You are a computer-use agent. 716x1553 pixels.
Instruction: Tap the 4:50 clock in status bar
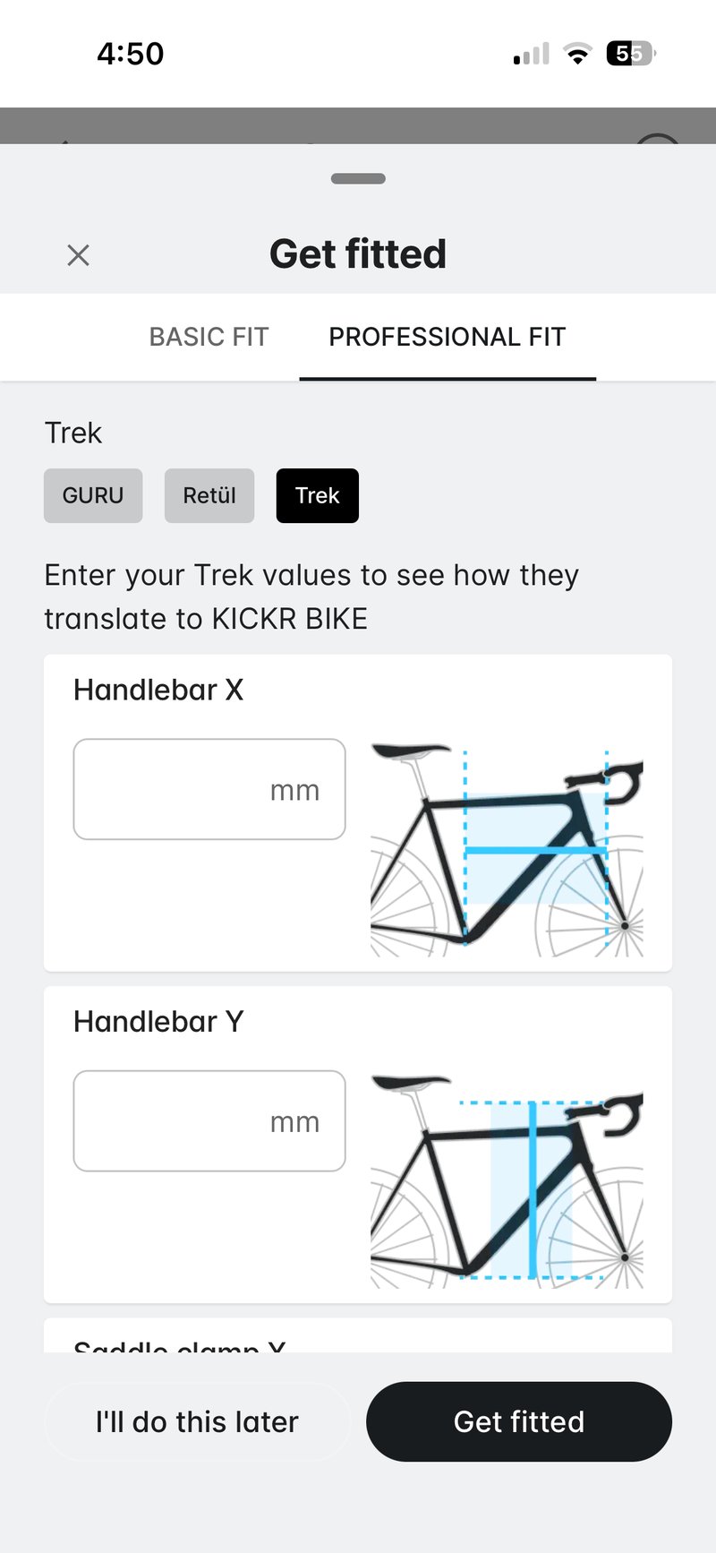click(x=131, y=54)
